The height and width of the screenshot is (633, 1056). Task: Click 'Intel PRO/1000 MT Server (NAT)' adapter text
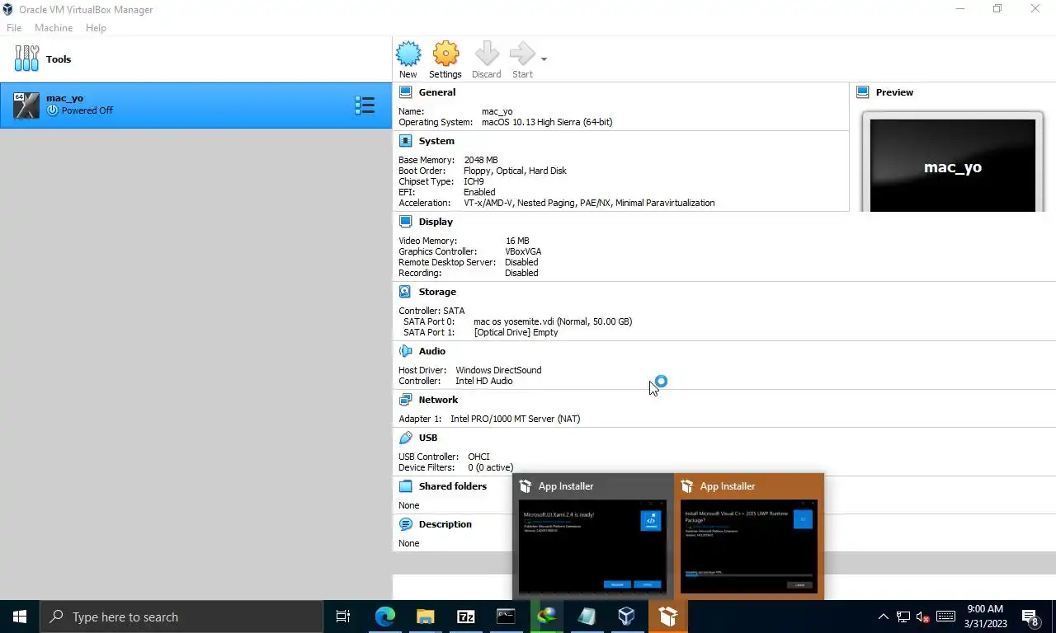pyautogui.click(x=515, y=419)
